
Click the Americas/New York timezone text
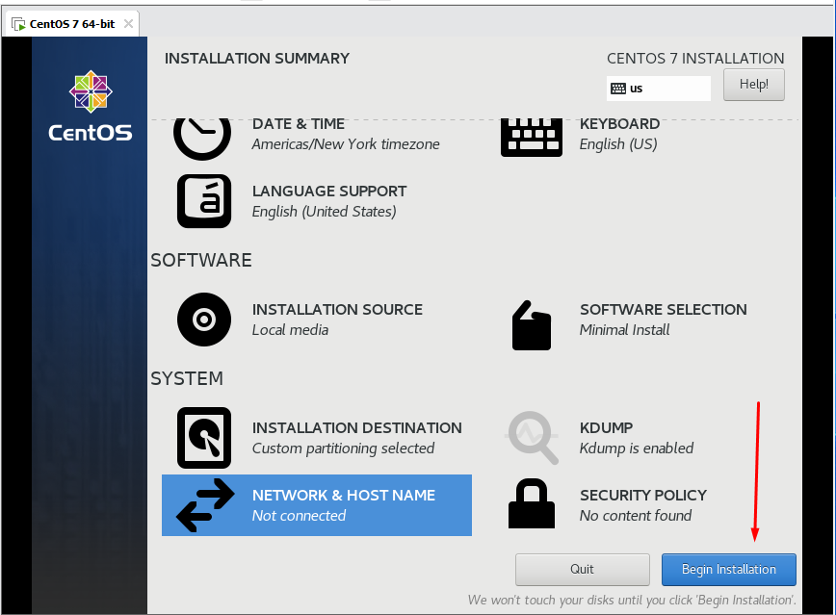point(346,144)
